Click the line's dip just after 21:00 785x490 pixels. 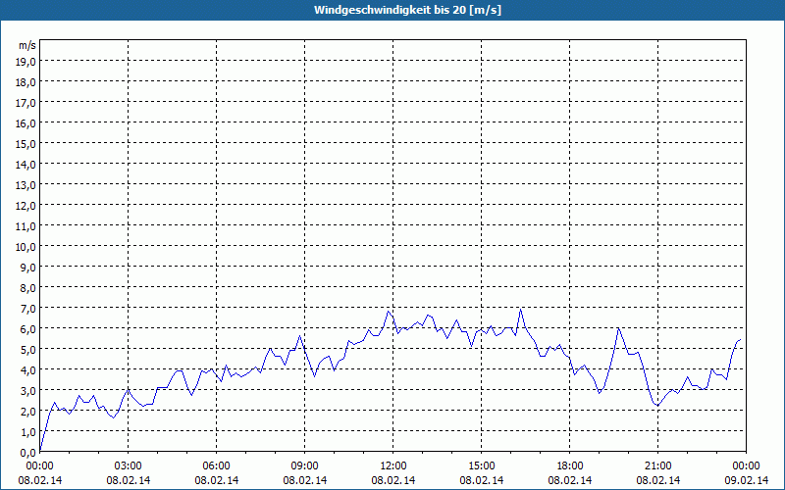click(658, 405)
